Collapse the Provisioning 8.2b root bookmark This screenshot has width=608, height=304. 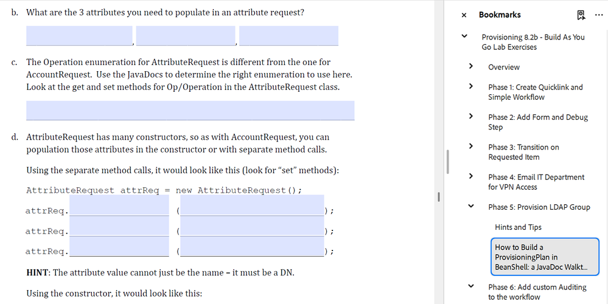click(x=464, y=36)
